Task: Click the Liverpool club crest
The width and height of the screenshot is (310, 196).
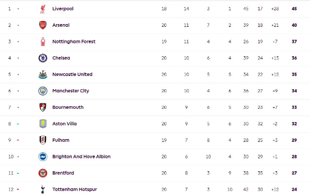Action: (x=43, y=9)
